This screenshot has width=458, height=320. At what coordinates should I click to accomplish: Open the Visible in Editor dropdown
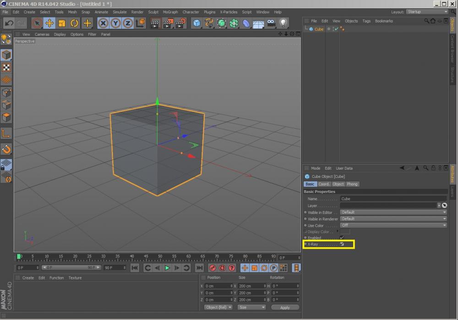[x=393, y=212]
